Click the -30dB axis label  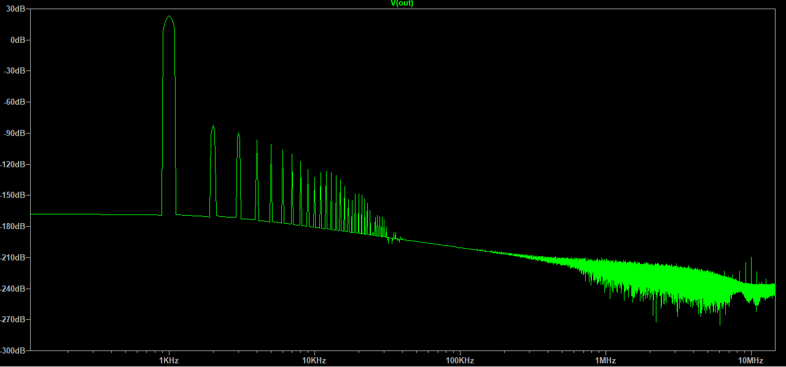click(15, 71)
